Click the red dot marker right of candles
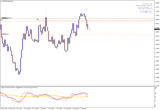The width and height of the screenshot is (160, 110). pos(90,29)
